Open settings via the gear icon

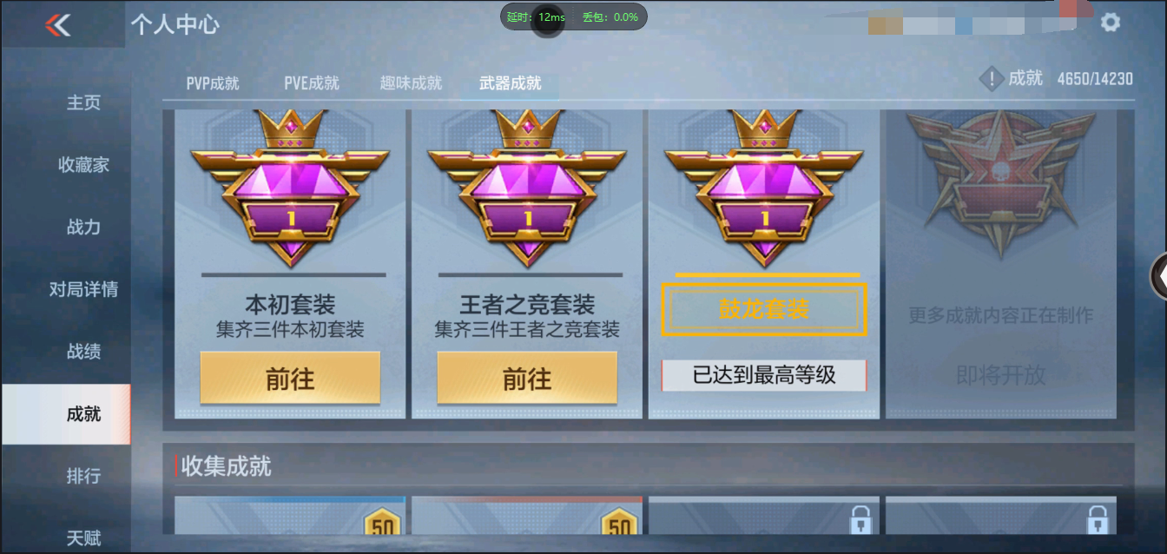pos(1111,23)
